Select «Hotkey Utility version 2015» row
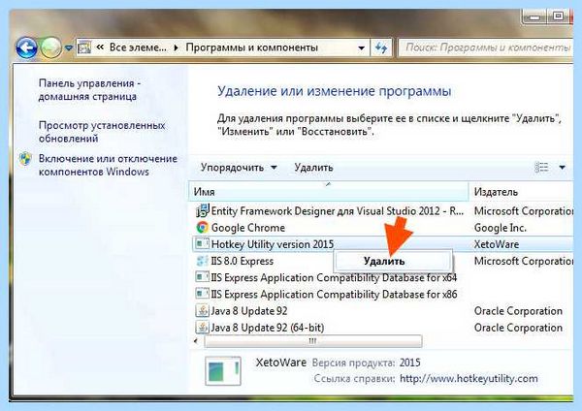The image size is (582, 411). pos(382,243)
